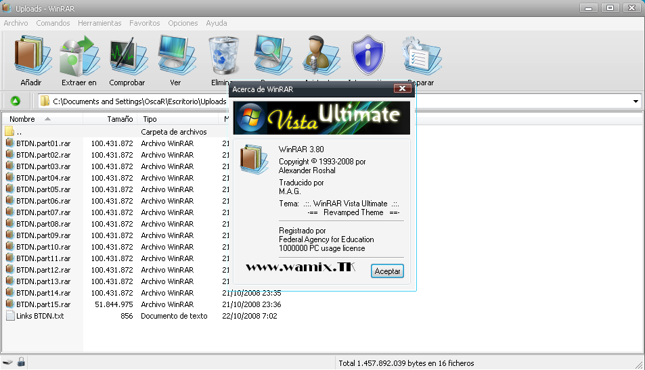Select BTDN.part13.rar file name
The height and width of the screenshot is (370, 645).
pyautogui.click(x=43, y=281)
